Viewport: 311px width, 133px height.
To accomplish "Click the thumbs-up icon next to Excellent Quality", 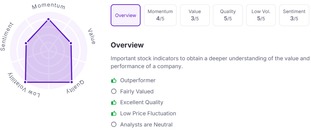I will tap(114, 102).
